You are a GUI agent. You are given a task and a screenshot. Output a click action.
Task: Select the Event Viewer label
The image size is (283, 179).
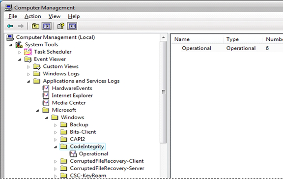click(50, 59)
